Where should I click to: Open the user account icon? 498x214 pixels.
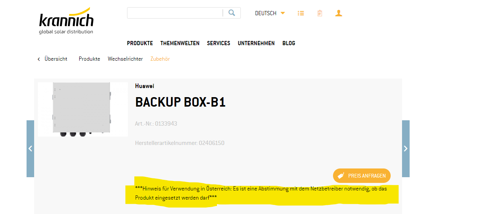pos(339,13)
